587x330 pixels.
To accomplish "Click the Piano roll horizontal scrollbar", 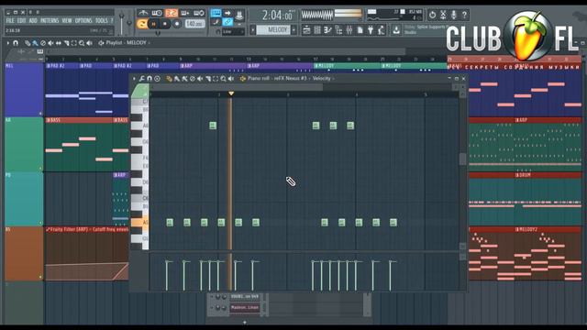I will click(237, 87).
